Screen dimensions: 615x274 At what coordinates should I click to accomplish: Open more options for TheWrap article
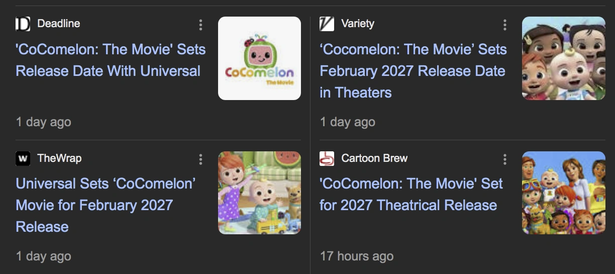click(200, 159)
